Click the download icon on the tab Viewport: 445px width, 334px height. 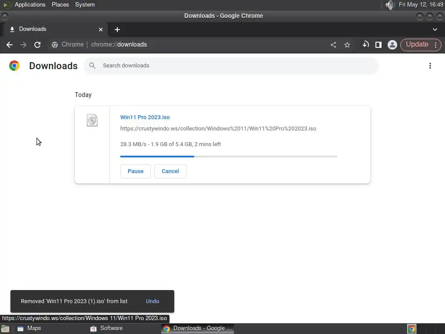click(12, 30)
